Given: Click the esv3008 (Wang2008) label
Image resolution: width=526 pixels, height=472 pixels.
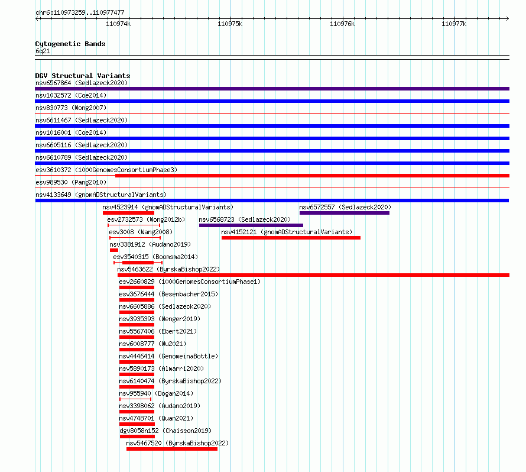Looking at the screenshot, I should click(141, 232).
